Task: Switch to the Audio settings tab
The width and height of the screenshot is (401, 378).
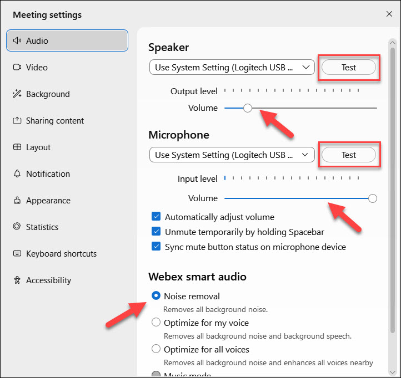Action: (x=67, y=41)
